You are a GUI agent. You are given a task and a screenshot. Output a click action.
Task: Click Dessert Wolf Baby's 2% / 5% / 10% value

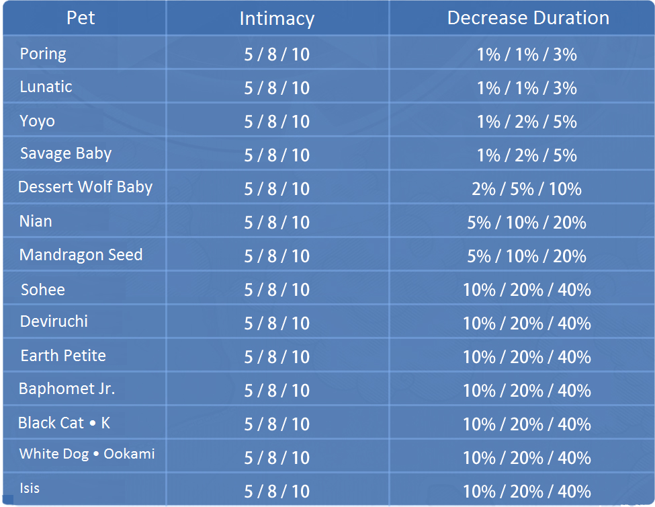[527, 189]
